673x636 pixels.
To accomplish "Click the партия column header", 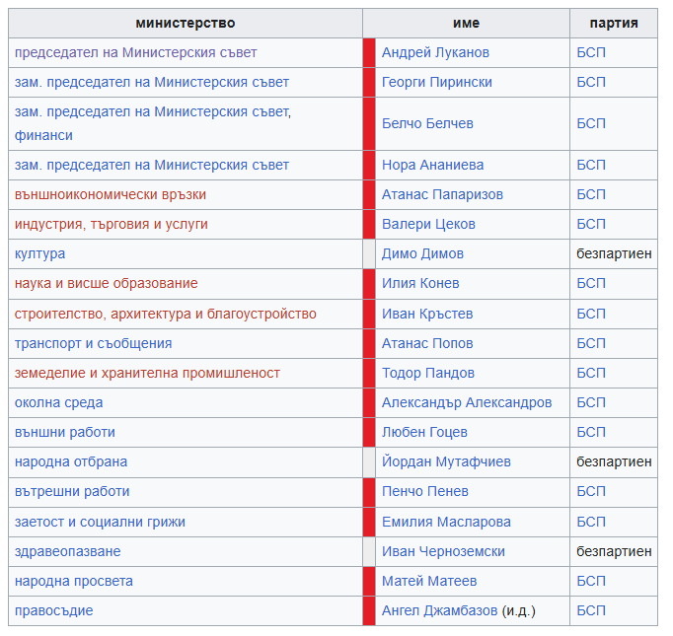I will 614,23.
